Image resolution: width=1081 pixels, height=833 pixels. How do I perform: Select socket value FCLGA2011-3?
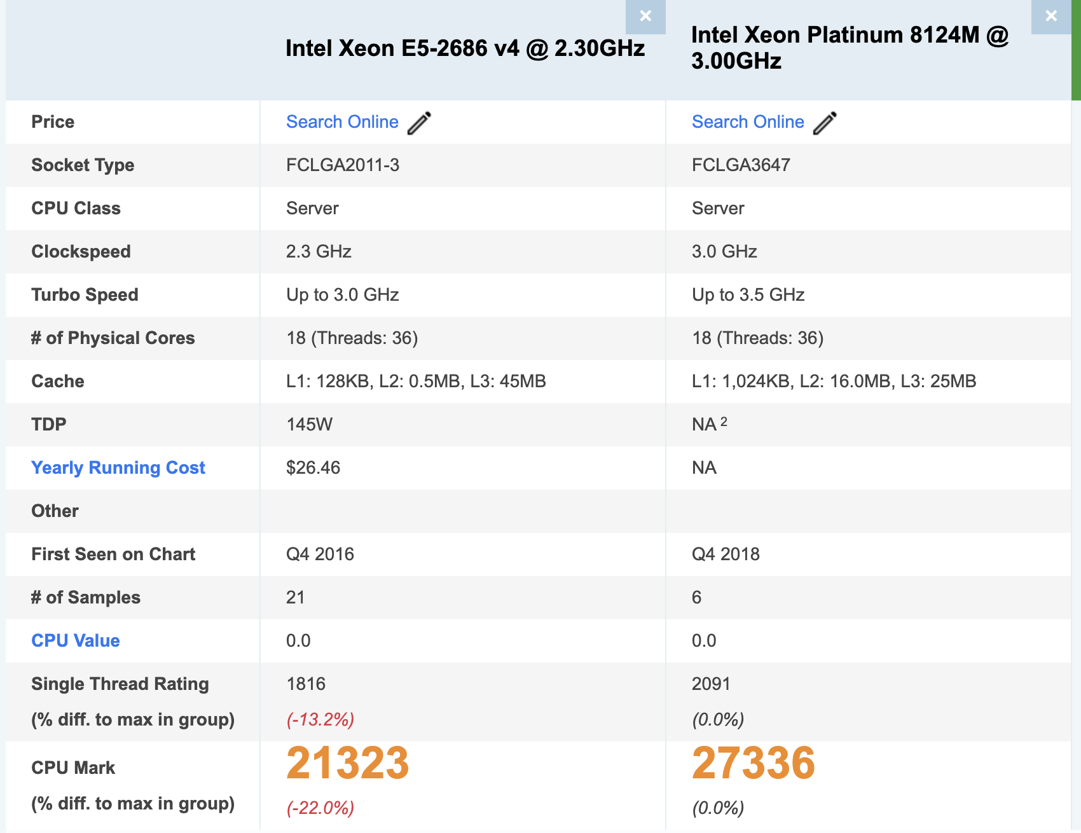coord(343,165)
